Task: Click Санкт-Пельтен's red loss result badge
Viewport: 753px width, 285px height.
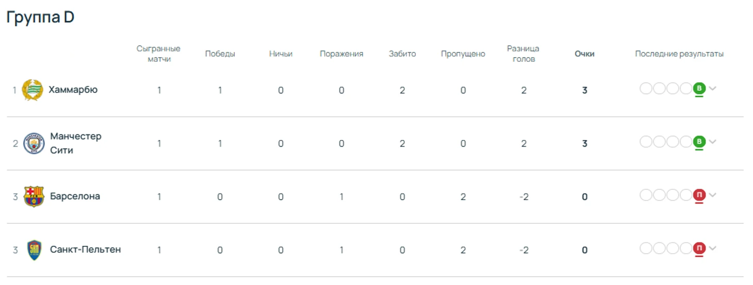Action: [699, 248]
